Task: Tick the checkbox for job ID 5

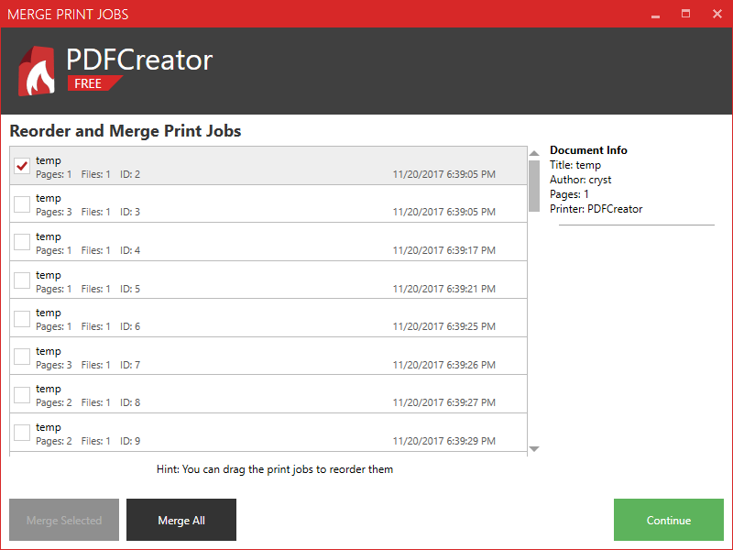Action: tap(23, 280)
